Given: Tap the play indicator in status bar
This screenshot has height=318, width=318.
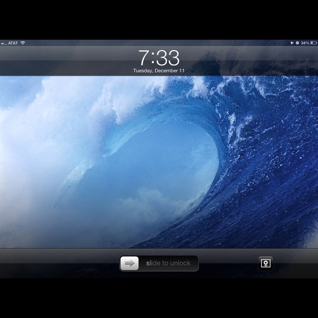Looking at the screenshot, I should coord(292,43).
